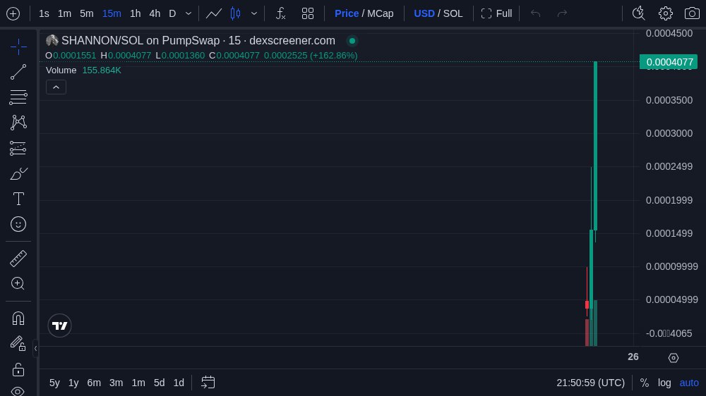Hide all drawings using eye icon
Screen dimensions: 706x396
(x=18, y=391)
